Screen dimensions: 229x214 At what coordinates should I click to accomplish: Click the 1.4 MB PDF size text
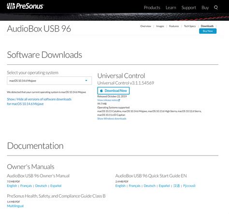click(14, 202)
